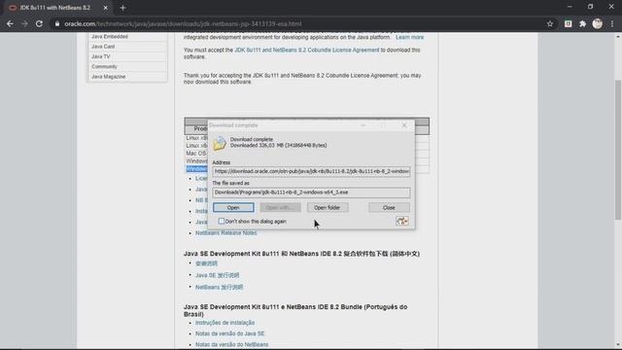Select Community in the sidebar
Image resolution: width=622 pixels, height=350 pixels.
coord(104,66)
